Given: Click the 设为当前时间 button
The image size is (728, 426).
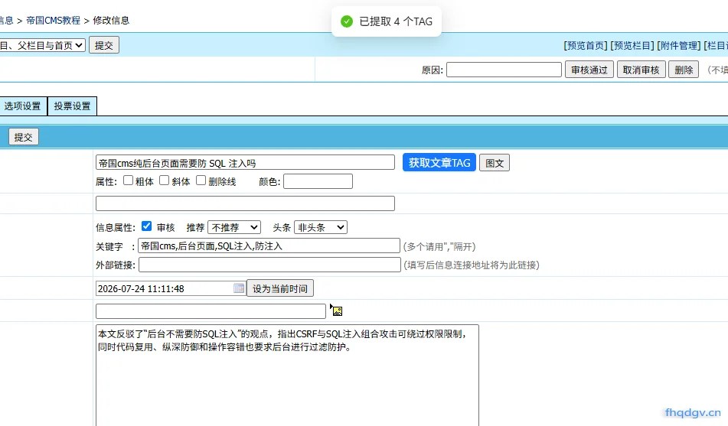Looking at the screenshot, I should coord(280,288).
